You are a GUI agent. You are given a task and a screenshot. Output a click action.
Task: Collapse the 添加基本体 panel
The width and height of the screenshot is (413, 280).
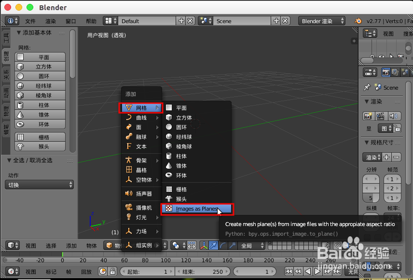19,33
